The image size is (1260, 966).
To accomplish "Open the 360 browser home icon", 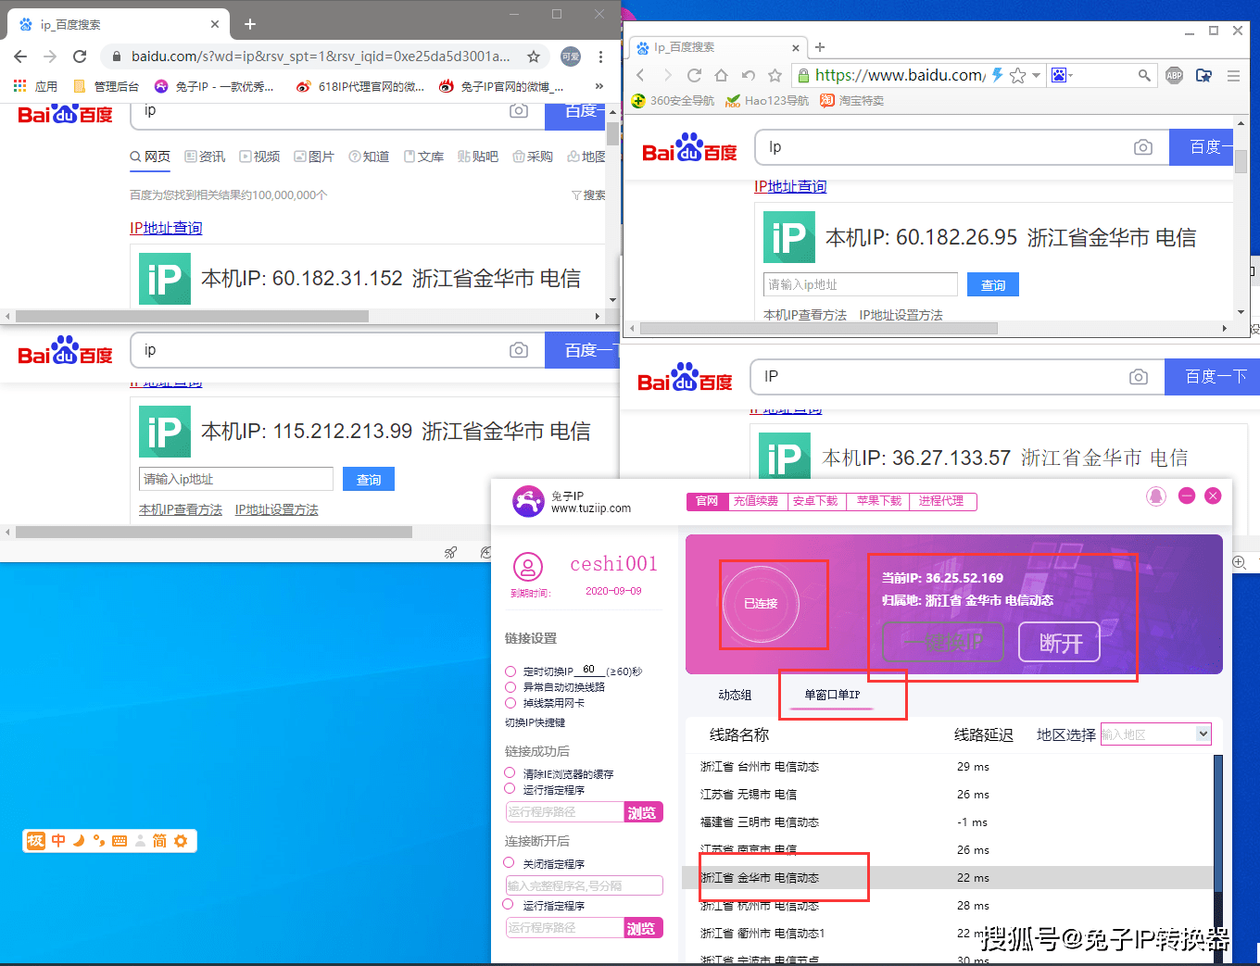I will click(721, 75).
